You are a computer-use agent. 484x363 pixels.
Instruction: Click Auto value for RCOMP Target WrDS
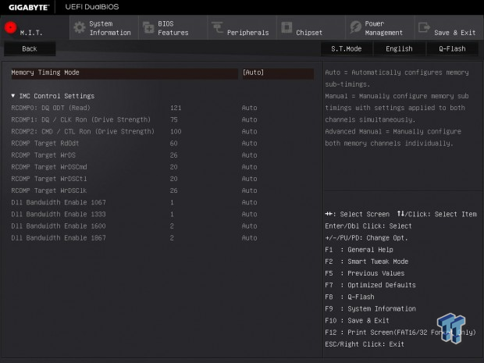pos(249,155)
